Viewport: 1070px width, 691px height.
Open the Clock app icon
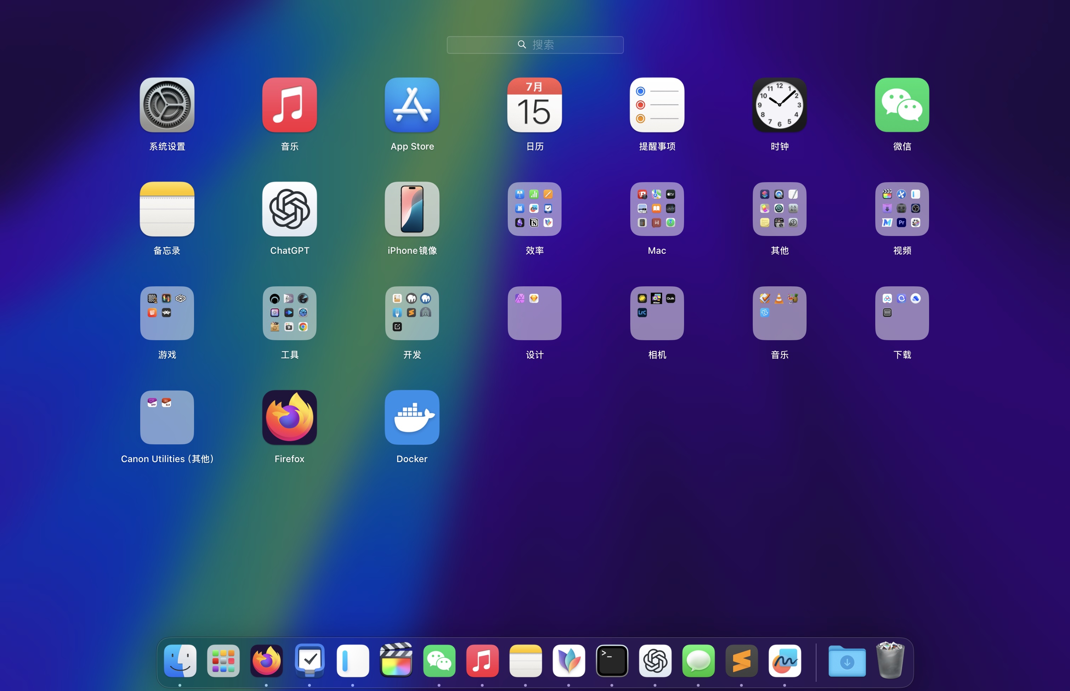coord(780,105)
